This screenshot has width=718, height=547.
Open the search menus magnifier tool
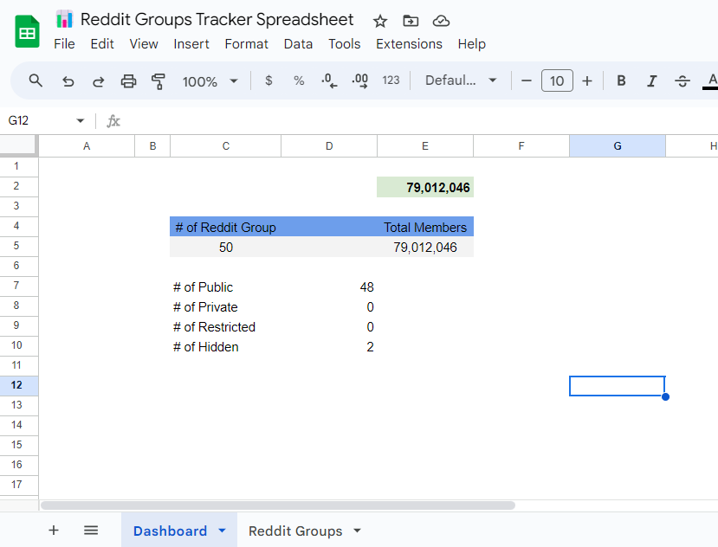coord(36,81)
